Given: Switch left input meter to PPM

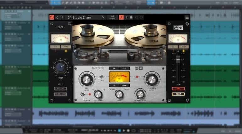Looking at the screenshot, I should (66, 47).
